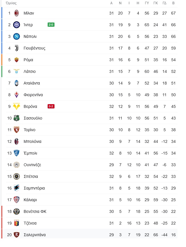Screen dimensions: 186x247
Task: Select the Sassuolo crest icon
Action: pyautogui.click(x=17, y=118)
